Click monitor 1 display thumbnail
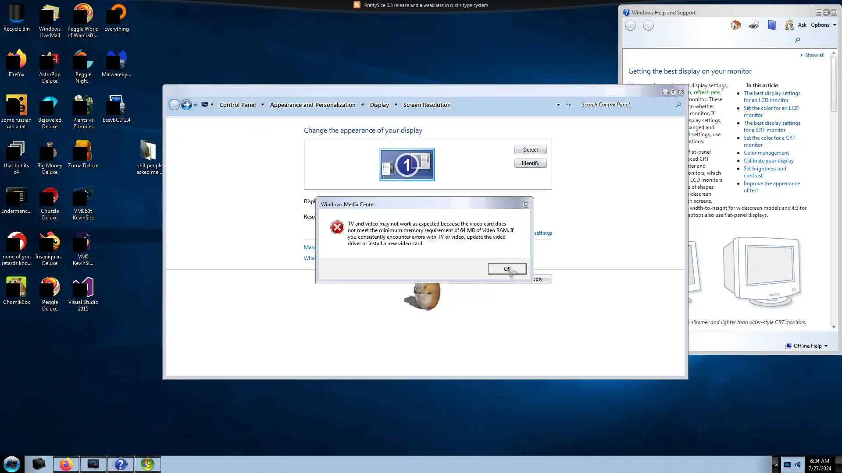The height and width of the screenshot is (473, 842). [407, 165]
